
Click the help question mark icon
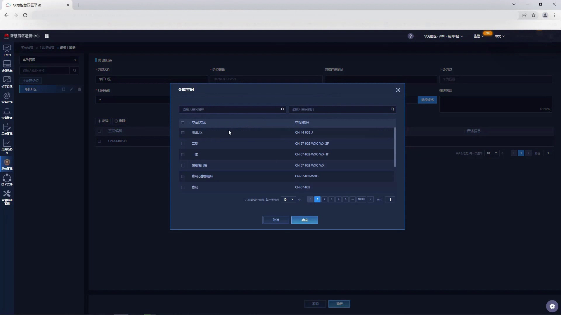(x=411, y=36)
